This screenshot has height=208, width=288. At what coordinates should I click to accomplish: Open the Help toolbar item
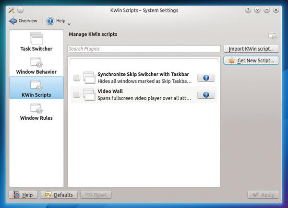[x=56, y=21]
